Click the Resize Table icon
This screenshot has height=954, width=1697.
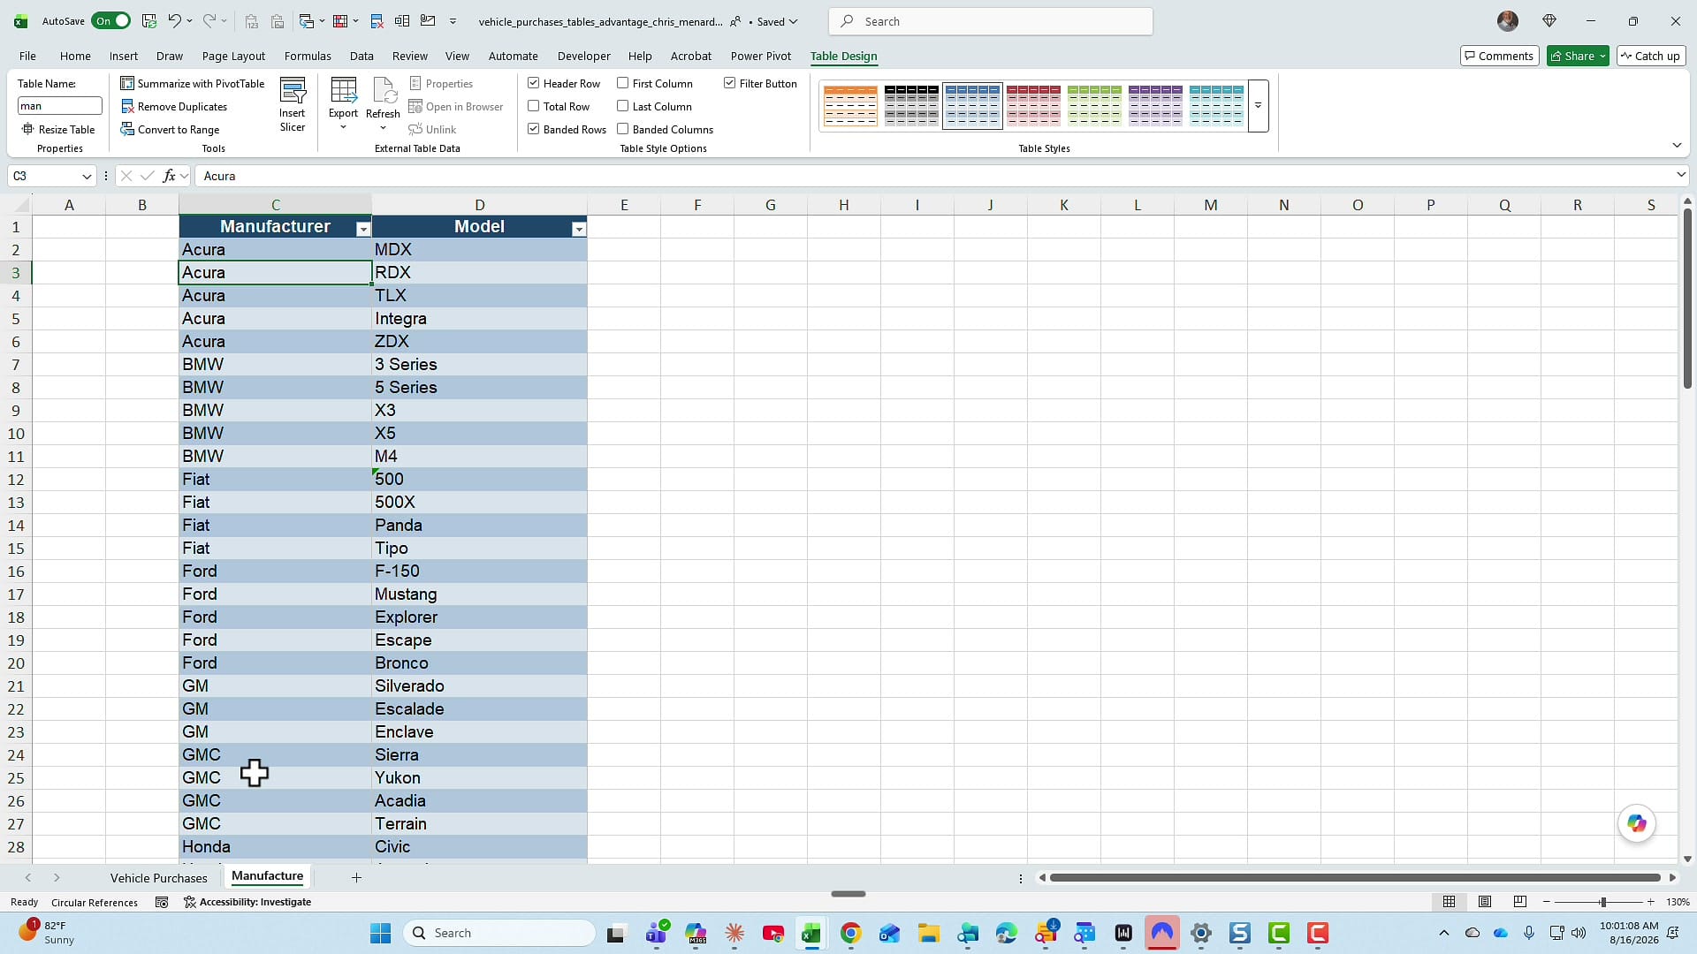click(28, 129)
